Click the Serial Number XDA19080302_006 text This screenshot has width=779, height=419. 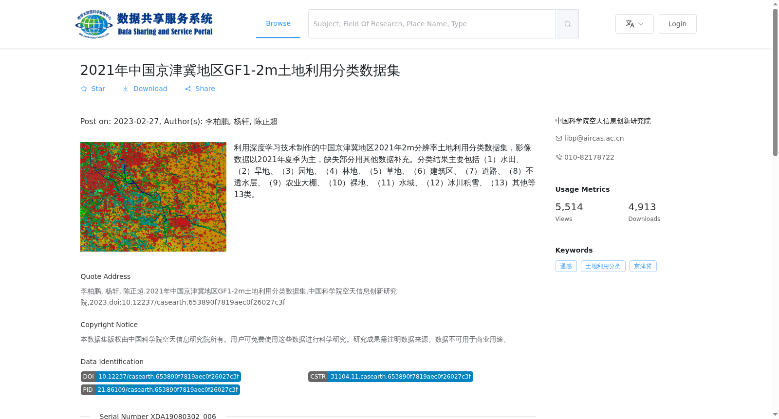coord(158,416)
